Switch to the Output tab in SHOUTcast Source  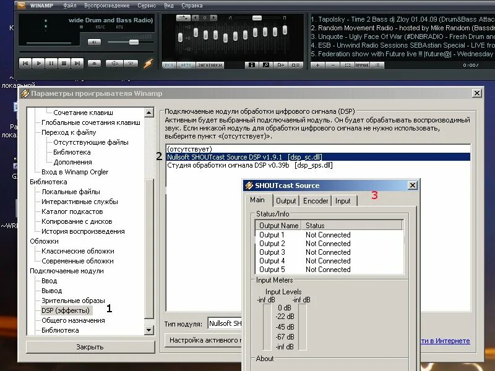coord(286,200)
